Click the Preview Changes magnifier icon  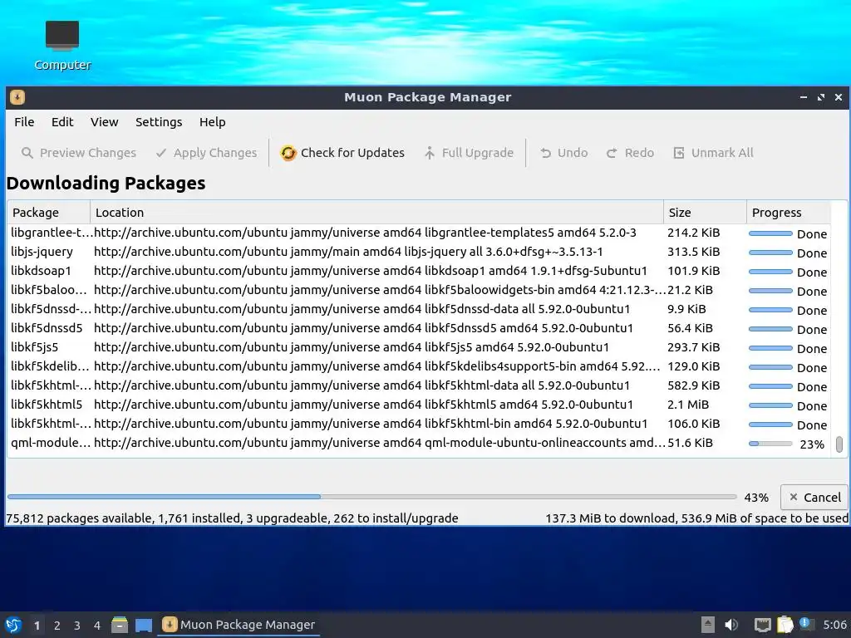pyautogui.click(x=27, y=153)
